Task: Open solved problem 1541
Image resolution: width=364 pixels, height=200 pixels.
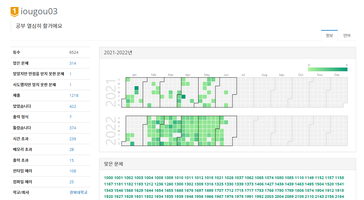Action: pyautogui.click(x=339, y=184)
